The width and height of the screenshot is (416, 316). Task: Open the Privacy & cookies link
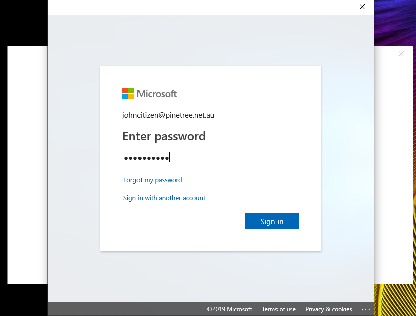pos(329,309)
